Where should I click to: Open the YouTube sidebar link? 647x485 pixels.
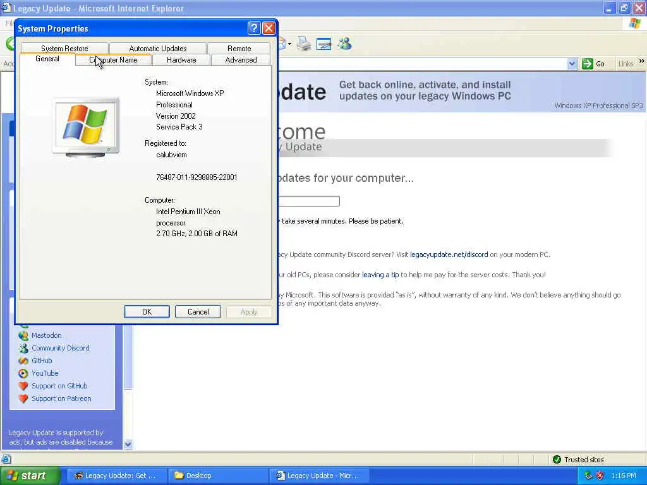[x=45, y=373]
